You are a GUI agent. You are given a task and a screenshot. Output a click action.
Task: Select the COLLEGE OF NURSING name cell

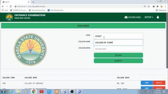click(34, 83)
